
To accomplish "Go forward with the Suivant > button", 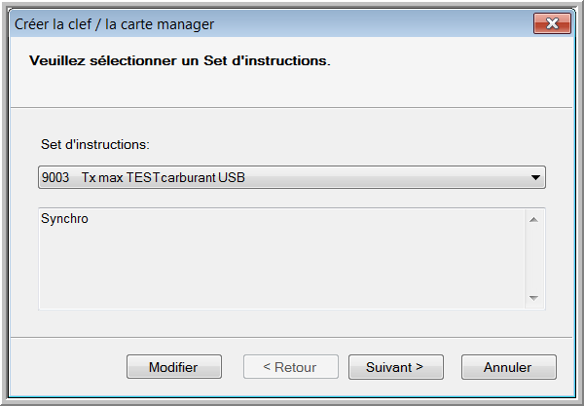I will coord(396,367).
